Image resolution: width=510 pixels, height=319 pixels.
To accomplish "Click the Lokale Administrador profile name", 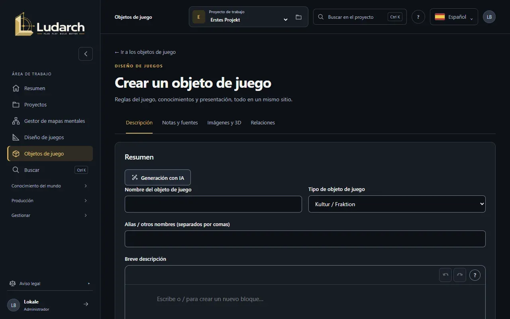I will coord(36,305).
